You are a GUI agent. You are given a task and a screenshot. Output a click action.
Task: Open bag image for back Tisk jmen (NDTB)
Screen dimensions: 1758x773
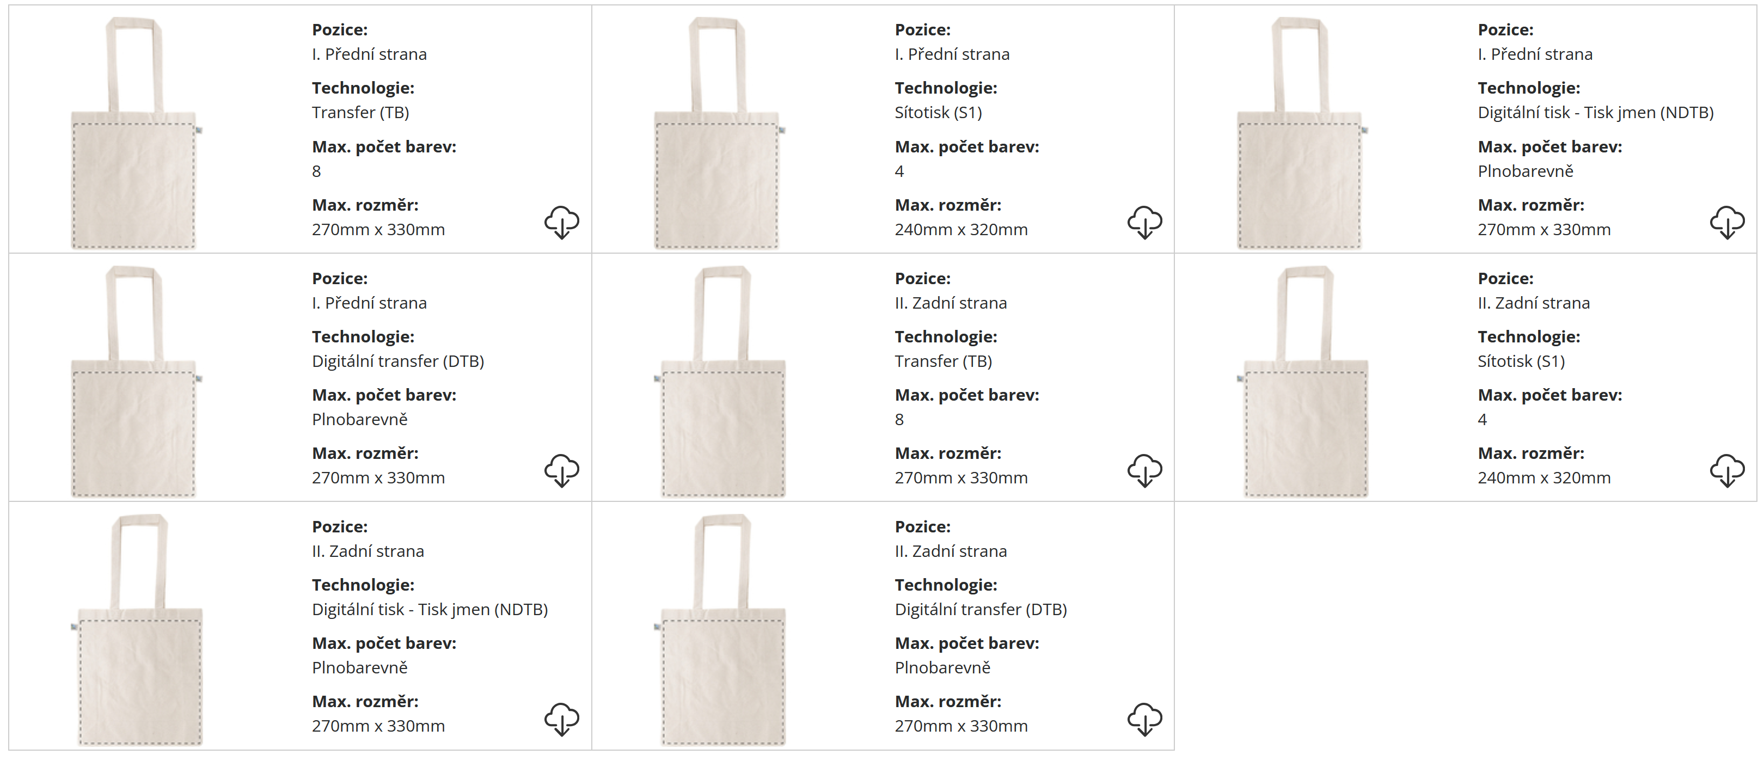(x=140, y=630)
